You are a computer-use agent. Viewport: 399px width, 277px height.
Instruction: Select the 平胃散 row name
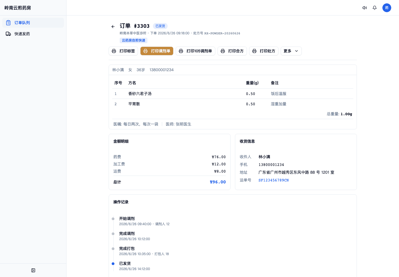tap(134, 104)
